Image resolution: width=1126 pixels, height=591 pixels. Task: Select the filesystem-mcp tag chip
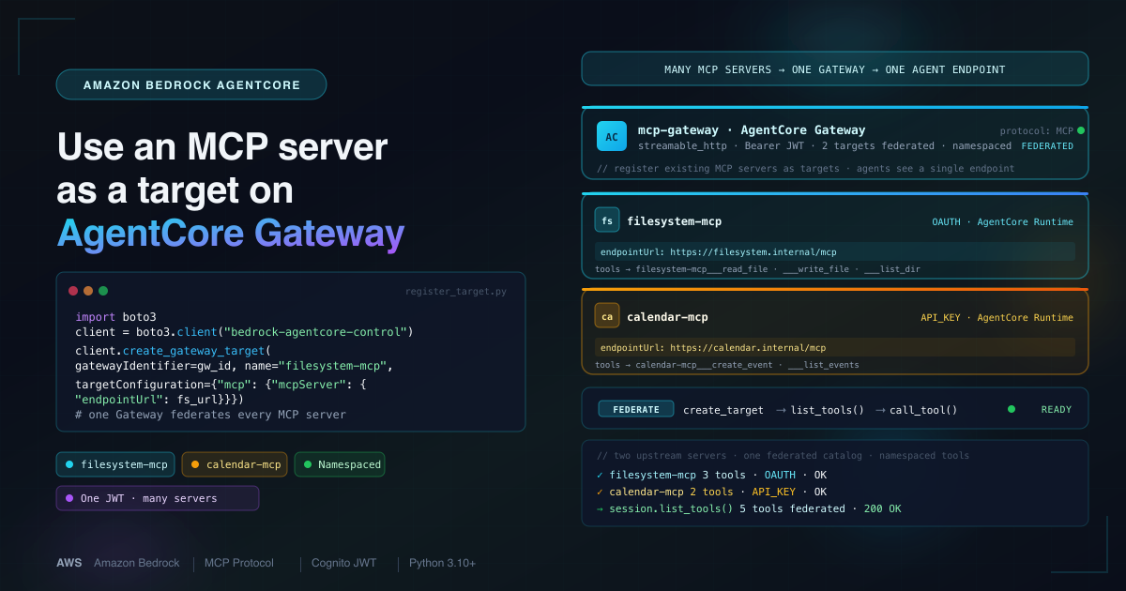(x=116, y=464)
